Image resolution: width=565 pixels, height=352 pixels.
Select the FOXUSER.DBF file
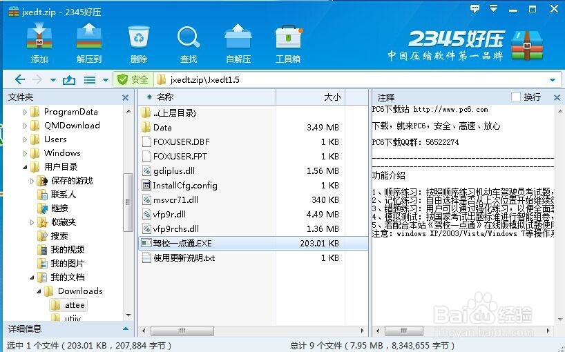click(x=253, y=141)
